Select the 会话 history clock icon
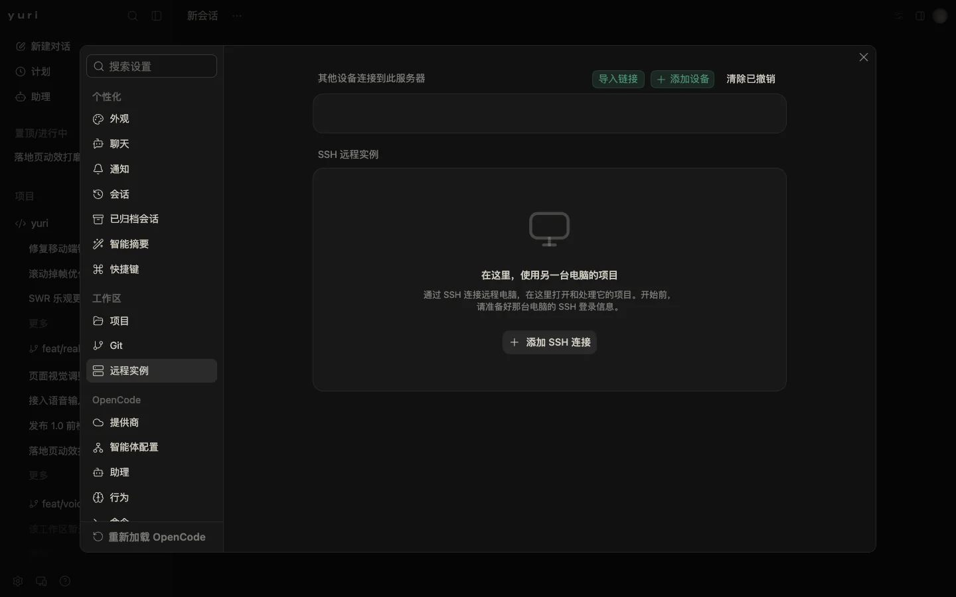Image resolution: width=956 pixels, height=597 pixels. click(98, 194)
